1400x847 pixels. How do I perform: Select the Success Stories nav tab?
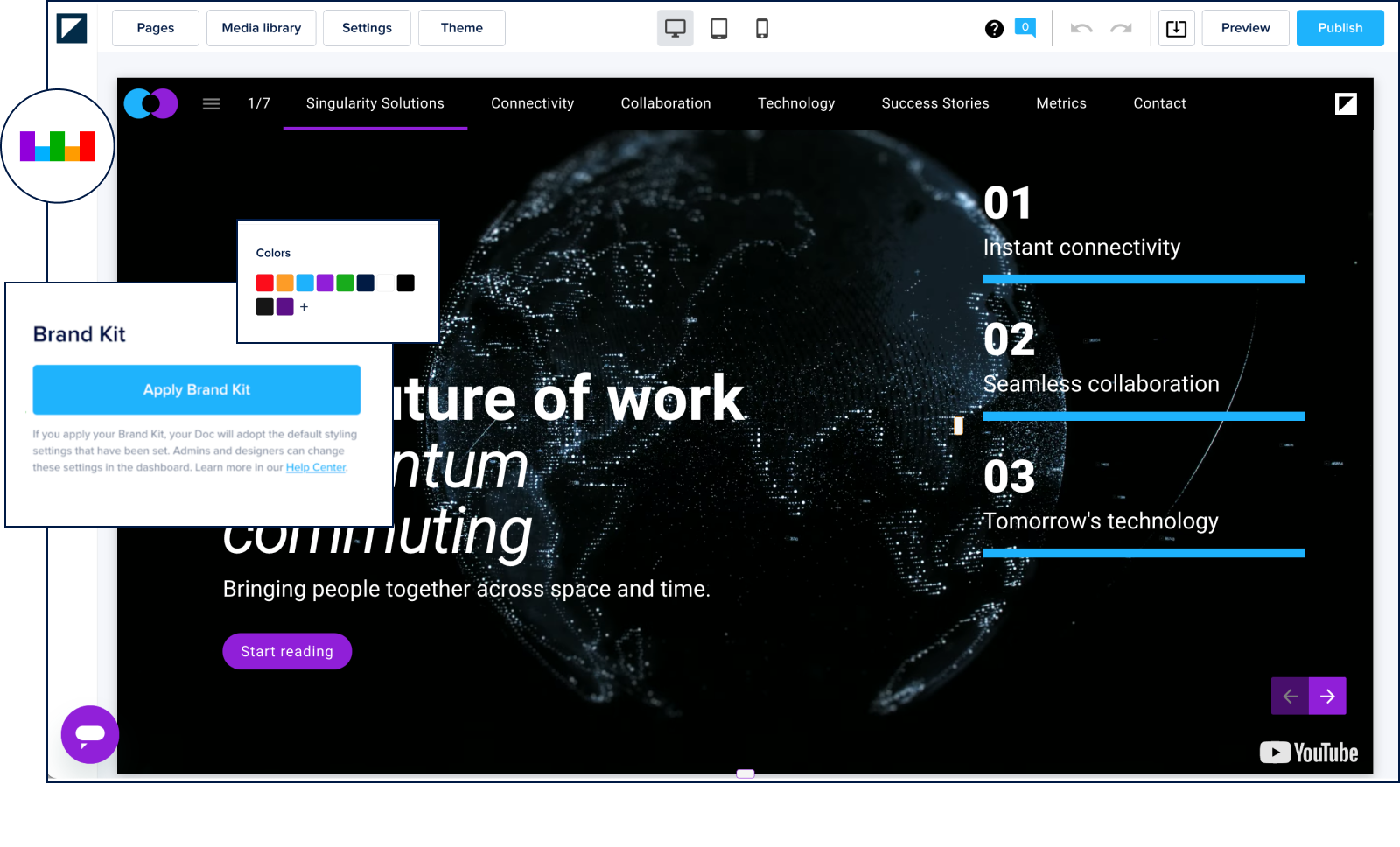934,103
